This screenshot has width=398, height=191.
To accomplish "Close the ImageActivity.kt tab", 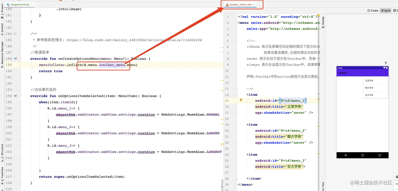I will coord(32,5).
